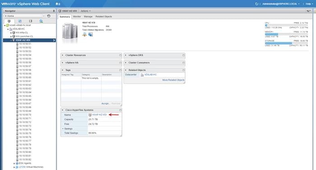
Task: Select host 10.10.50.75 in tree
Action: click(x=25, y=133)
